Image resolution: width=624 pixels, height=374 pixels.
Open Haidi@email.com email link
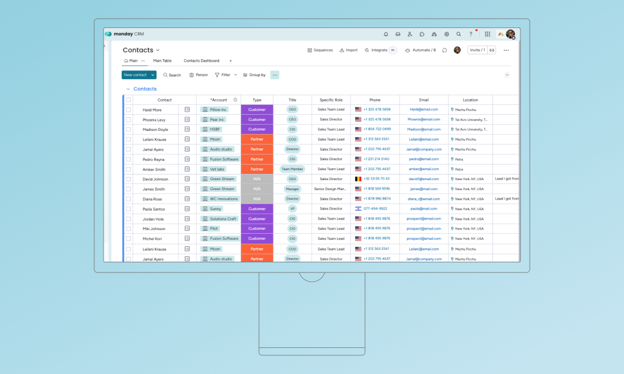coord(424,109)
